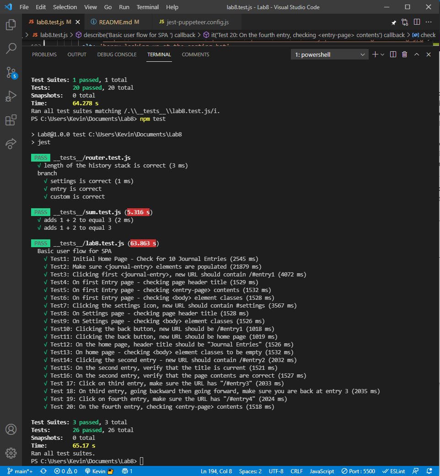This screenshot has width=440, height=476.
Task: Click errors and warnings count in status bar
Action: (65, 471)
